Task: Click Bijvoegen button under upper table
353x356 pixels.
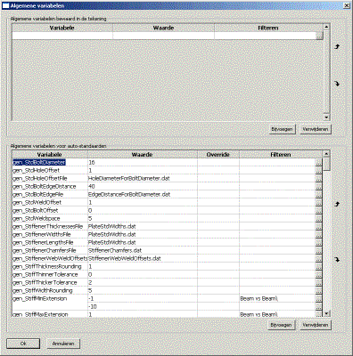Action: click(282, 129)
